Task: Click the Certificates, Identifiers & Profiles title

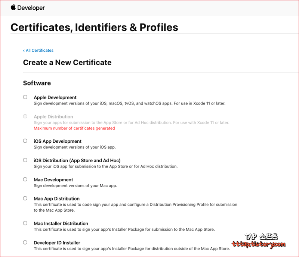Action: tap(95, 27)
